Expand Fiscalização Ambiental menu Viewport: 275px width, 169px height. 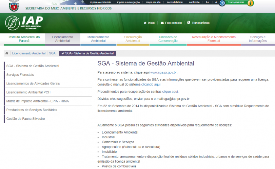(133, 39)
